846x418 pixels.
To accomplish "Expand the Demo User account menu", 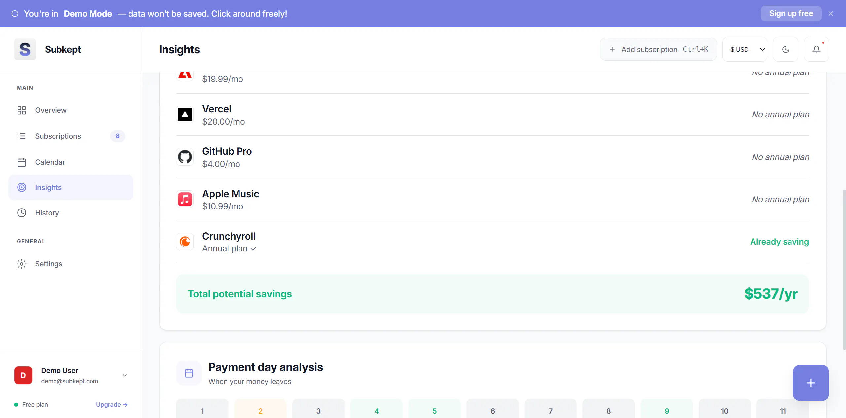I will [125, 375].
